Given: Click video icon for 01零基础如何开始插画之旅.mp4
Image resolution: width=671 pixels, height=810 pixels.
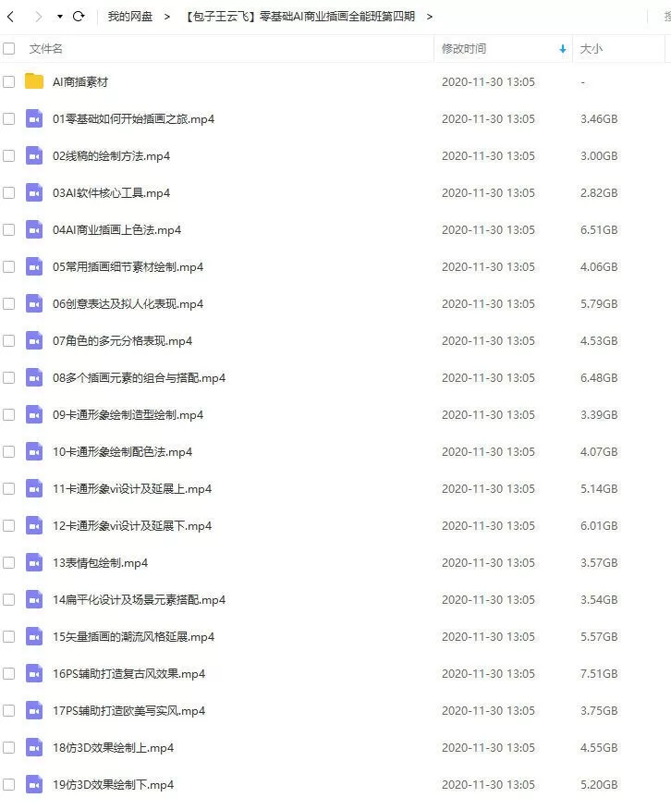Looking at the screenshot, I should [x=34, y=118].
